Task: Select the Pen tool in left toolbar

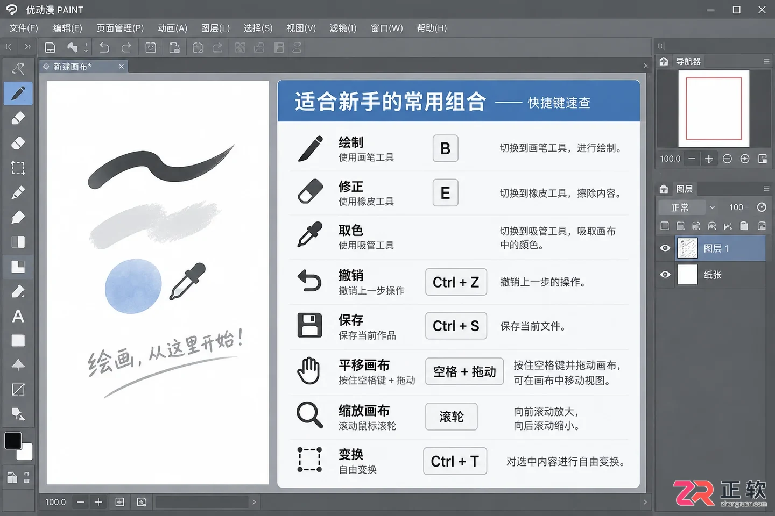Action: pos(18,94)
